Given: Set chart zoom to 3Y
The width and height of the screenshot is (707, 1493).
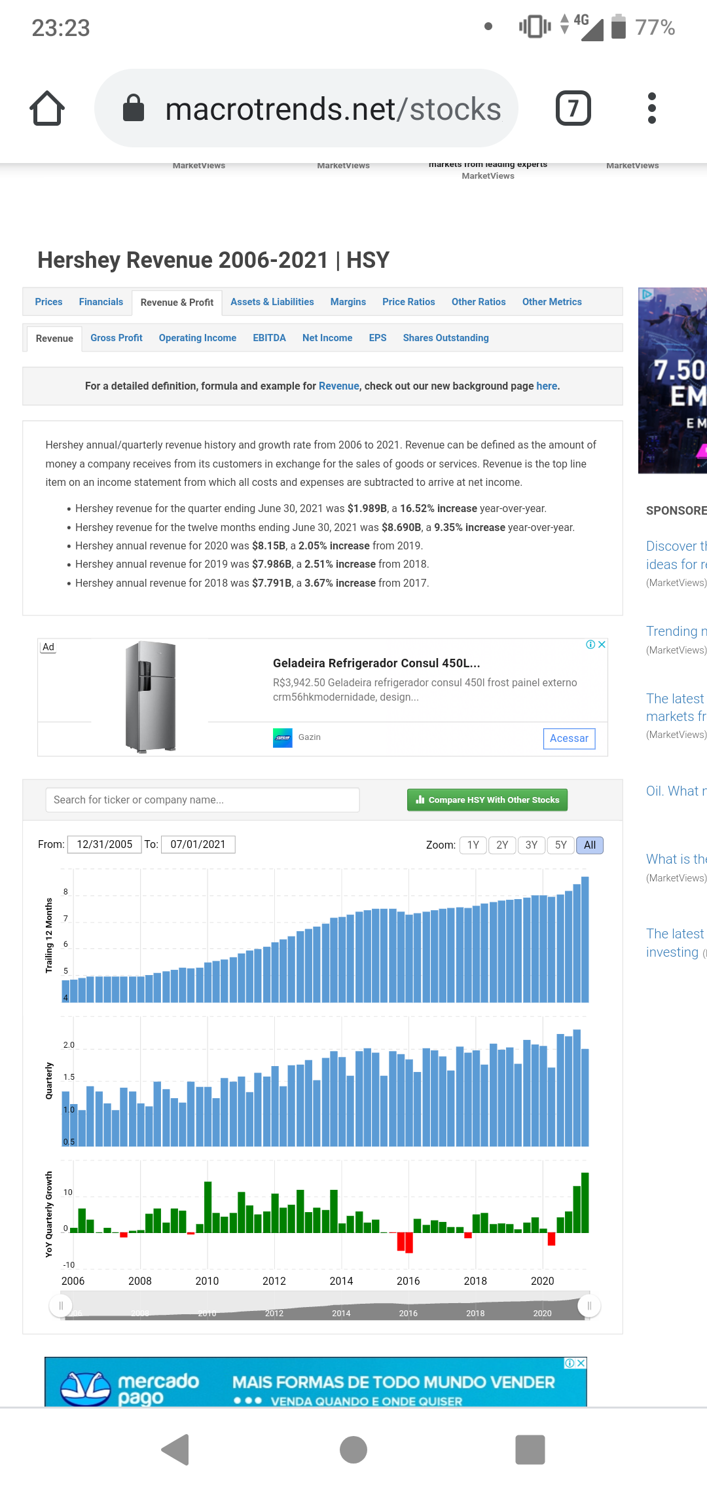Looking at the screenshot, I should tap(532, 845).
